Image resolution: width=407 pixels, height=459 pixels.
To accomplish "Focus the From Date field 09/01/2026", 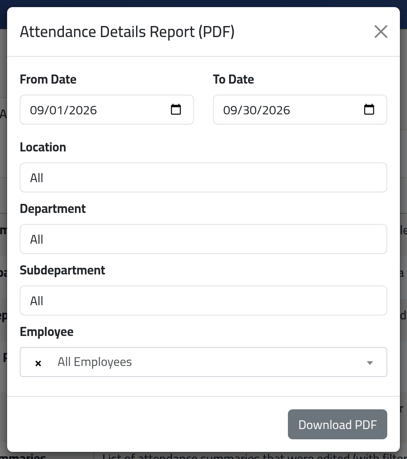I will [107, 110].
